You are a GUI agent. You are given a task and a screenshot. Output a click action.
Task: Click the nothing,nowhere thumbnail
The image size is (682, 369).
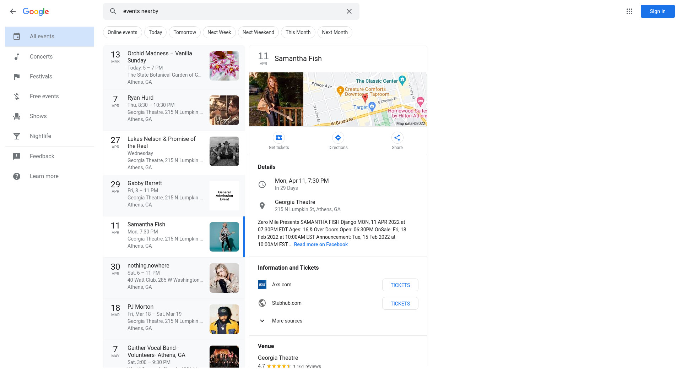point(224,278)
